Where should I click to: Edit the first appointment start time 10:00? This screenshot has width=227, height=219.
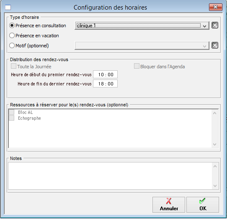click(106, 75)
